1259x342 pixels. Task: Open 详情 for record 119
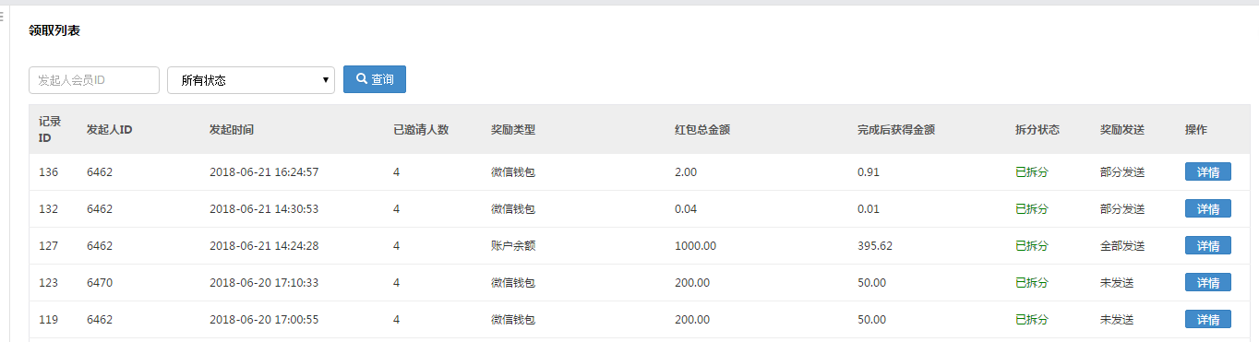[x=1207, y=319]
